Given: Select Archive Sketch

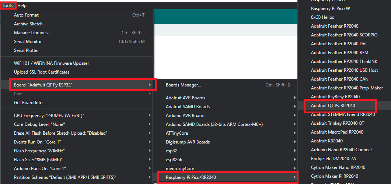Looking at the screenshot, I should tap(28, 24).
